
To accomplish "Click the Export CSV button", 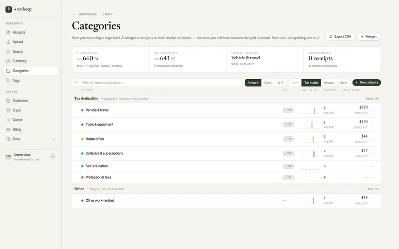I will coord(340,36).
